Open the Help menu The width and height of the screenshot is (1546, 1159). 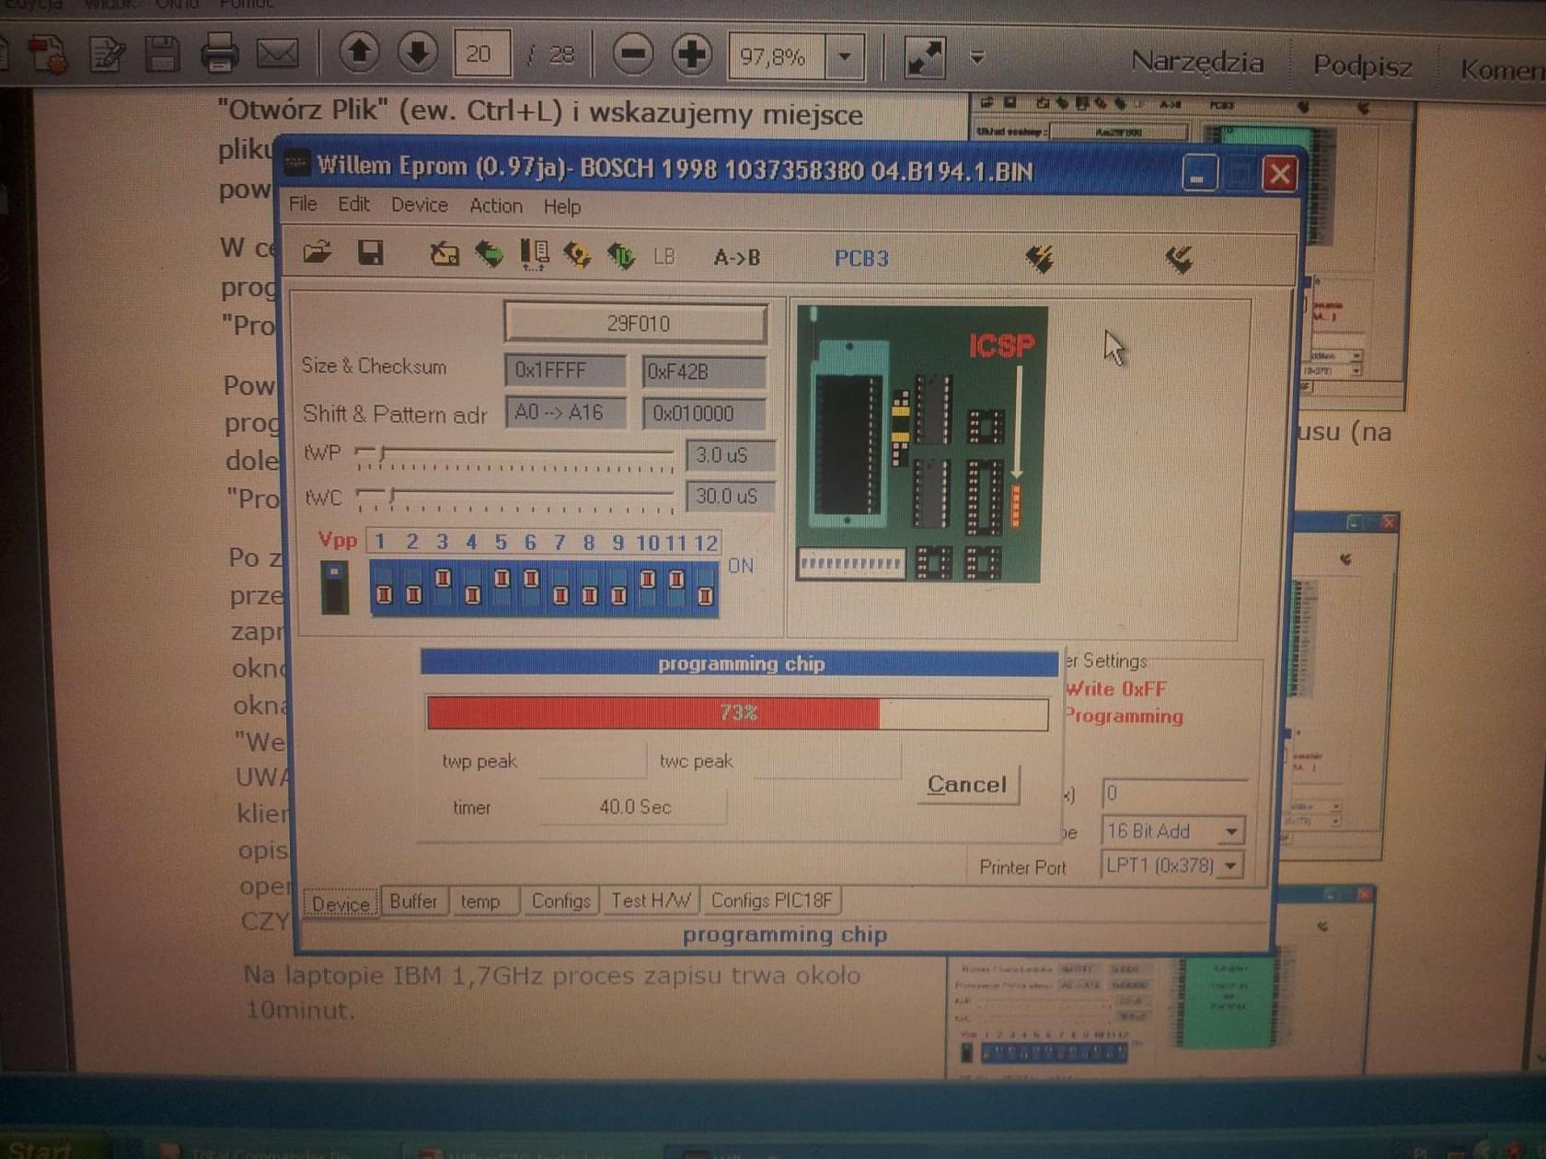coord(561,207)
